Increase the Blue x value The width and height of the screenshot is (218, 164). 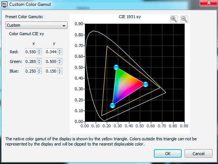pos(39,70)
